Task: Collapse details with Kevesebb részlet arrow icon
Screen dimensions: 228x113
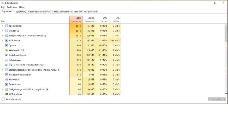Action: coord(3,99)
